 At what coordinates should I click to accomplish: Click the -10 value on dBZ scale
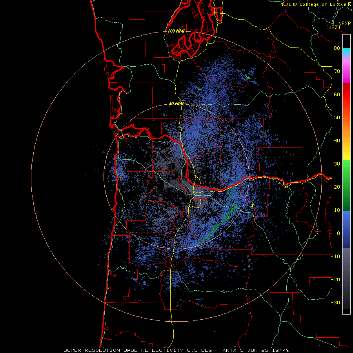click(335, 257)
